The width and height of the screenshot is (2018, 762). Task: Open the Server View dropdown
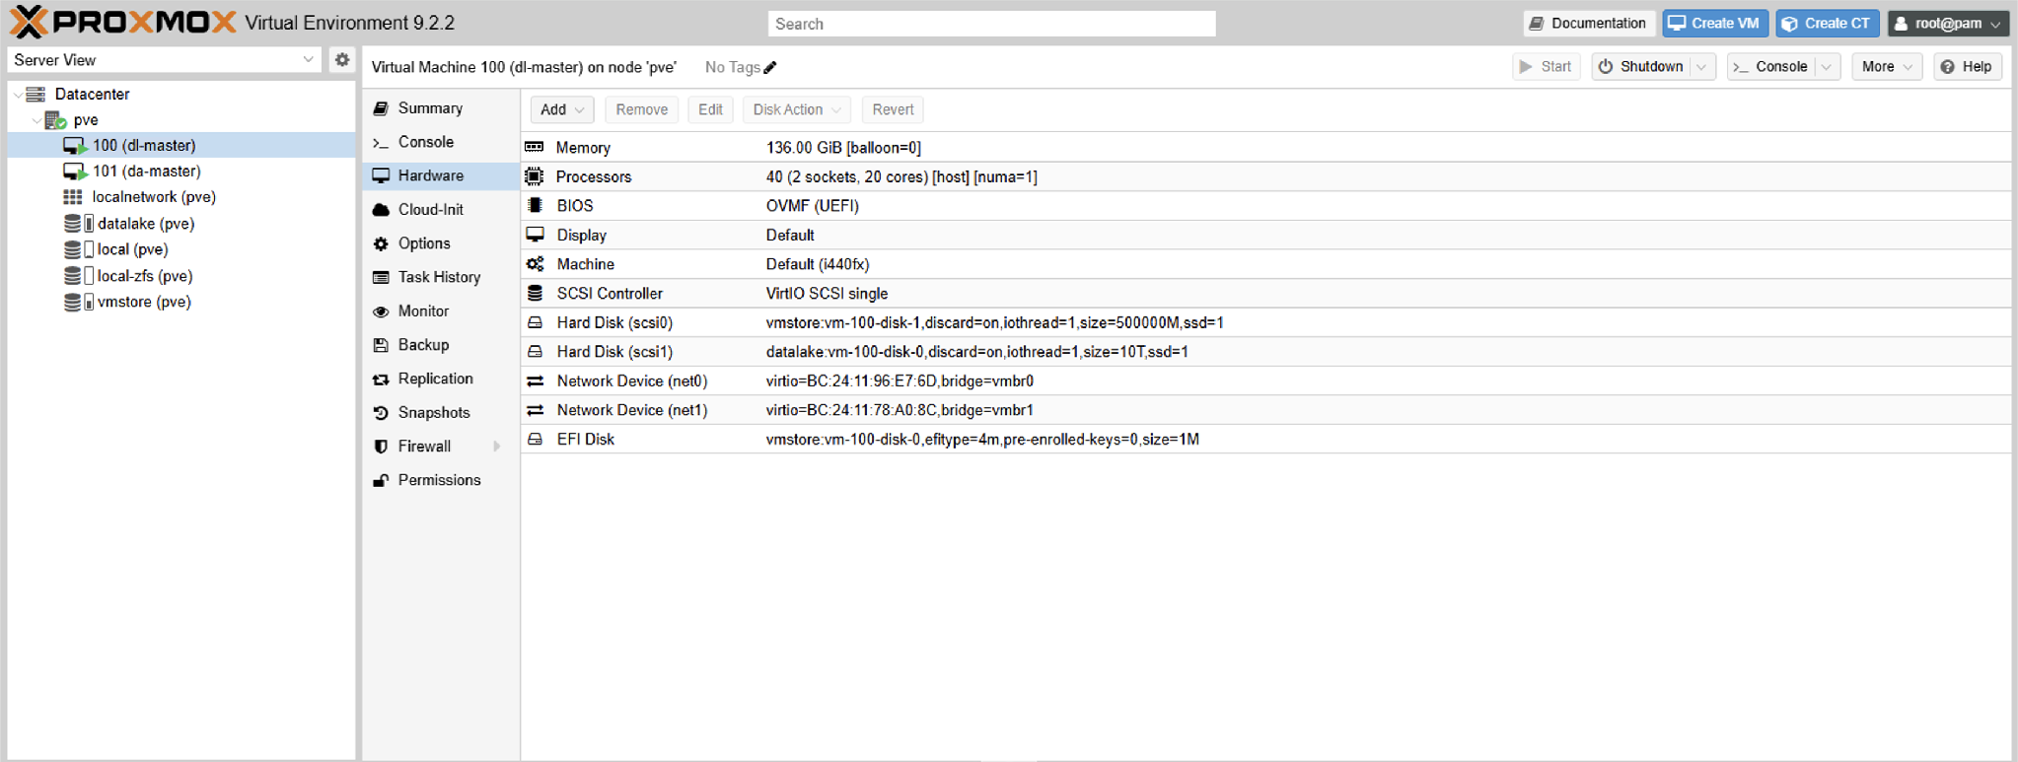pos(308,60)
